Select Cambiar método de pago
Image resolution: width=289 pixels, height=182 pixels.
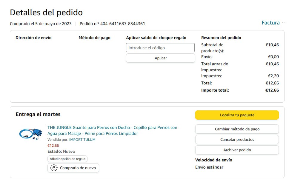(x=237, y=129)
